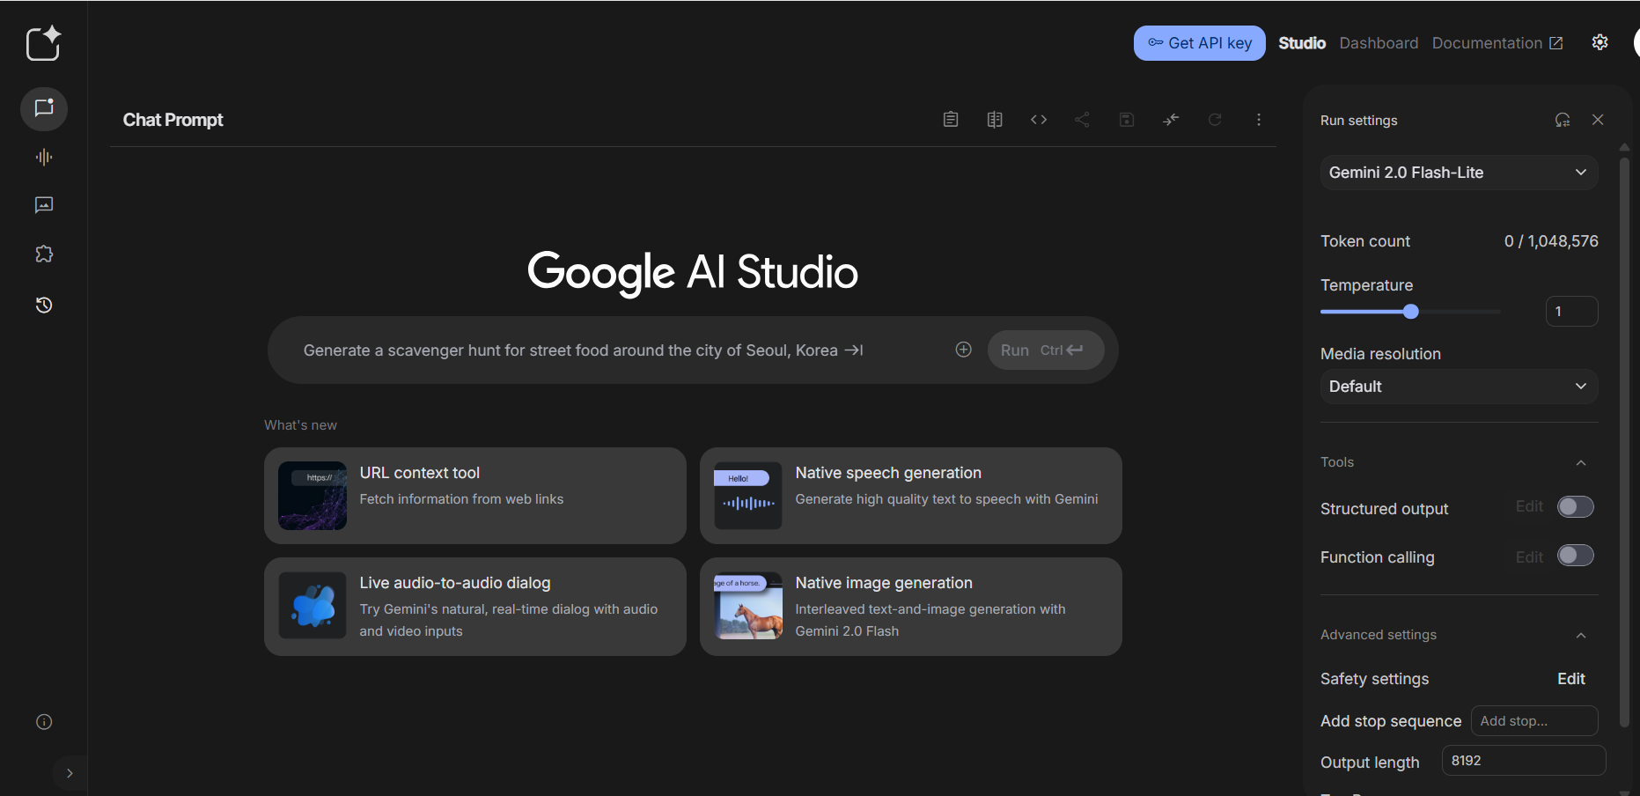Click the Temperature value field
Image resolution: width=1640 pixels, height=796 pixels.
1571,312
